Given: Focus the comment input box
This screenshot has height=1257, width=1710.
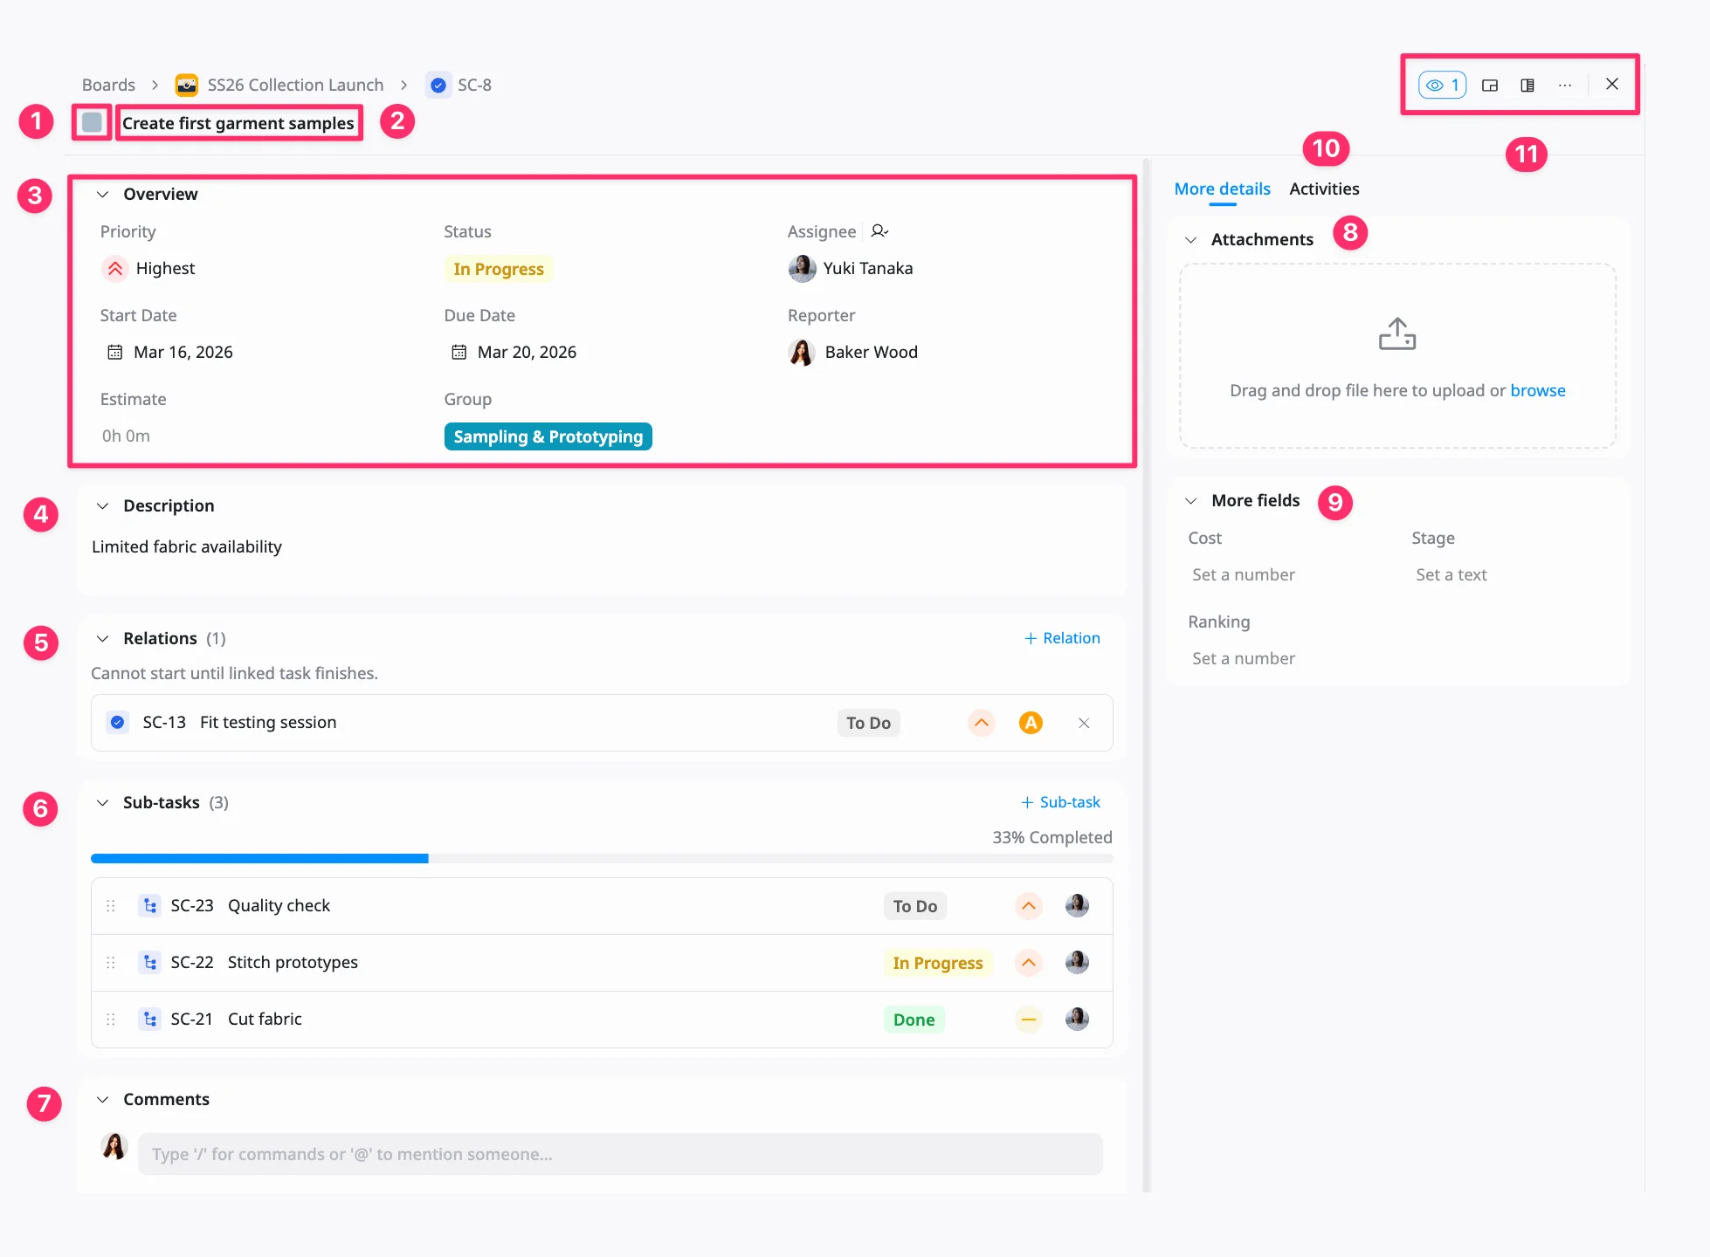Looking at the screenshot, I should pos(620,1154).
